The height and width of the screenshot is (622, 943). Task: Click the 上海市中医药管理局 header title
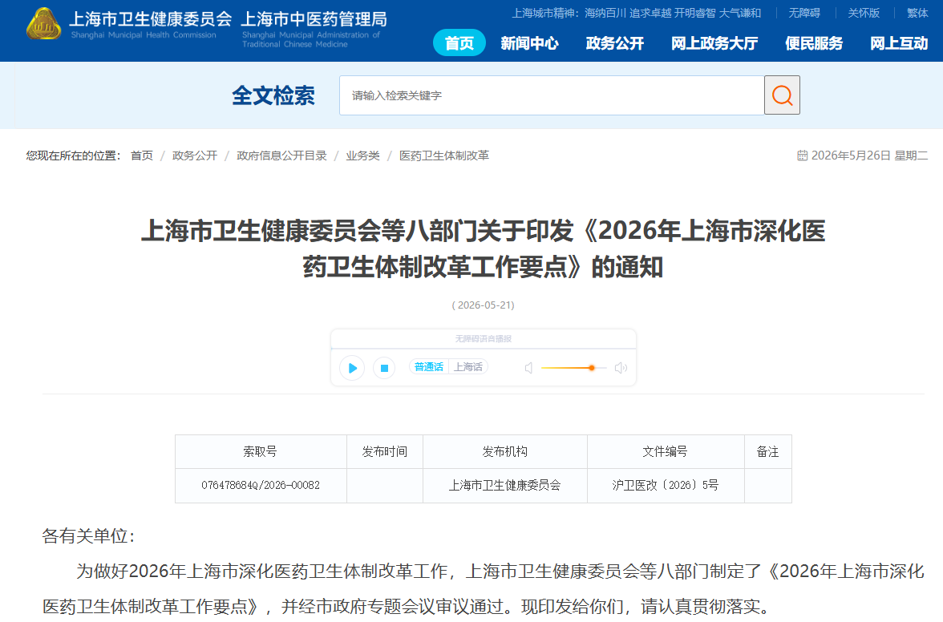pos(314,19)
